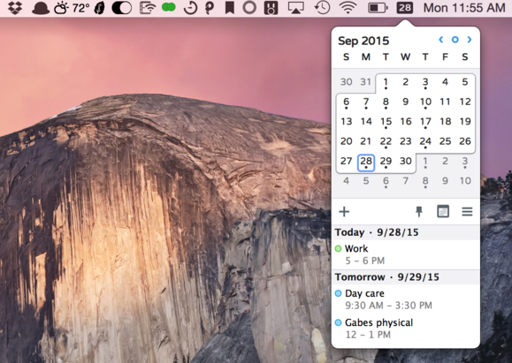Open the Calendar app icon
Viewport: 512px width, 363px height.
pos(443,212)
